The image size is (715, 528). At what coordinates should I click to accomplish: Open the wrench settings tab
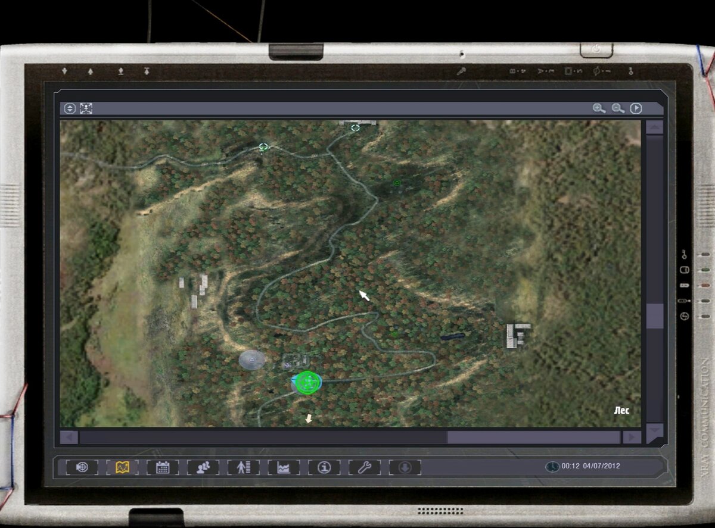tap(364, 467)
